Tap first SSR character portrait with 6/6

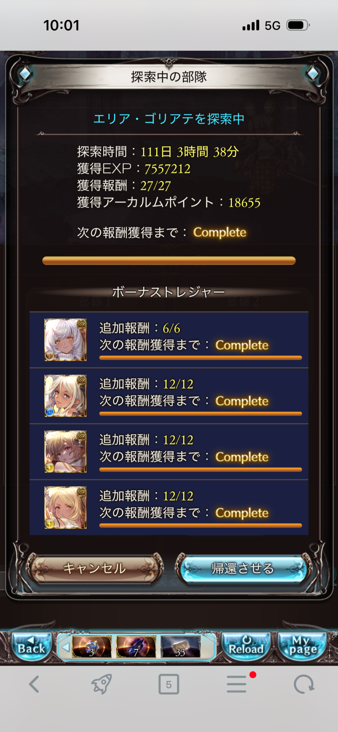(x=66, y=340)
